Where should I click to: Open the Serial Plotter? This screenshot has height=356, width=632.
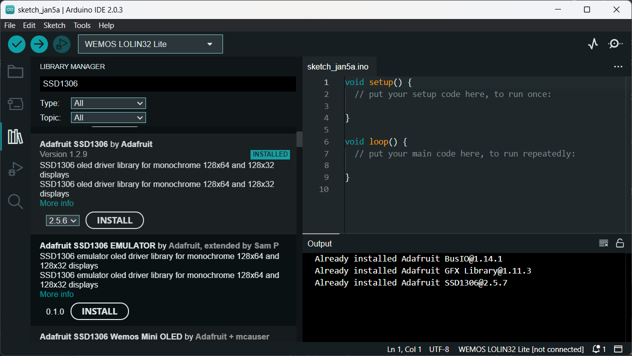coord(593,44)
